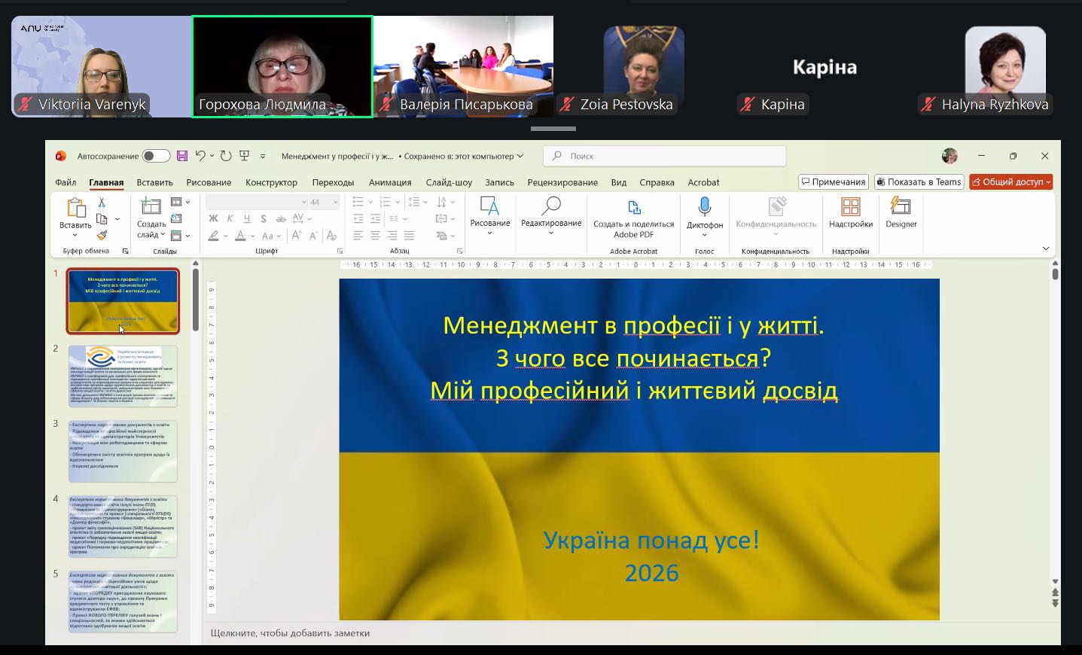Open the save location dropdown in the title
1082x655 pixels.
tap(520, 156)
